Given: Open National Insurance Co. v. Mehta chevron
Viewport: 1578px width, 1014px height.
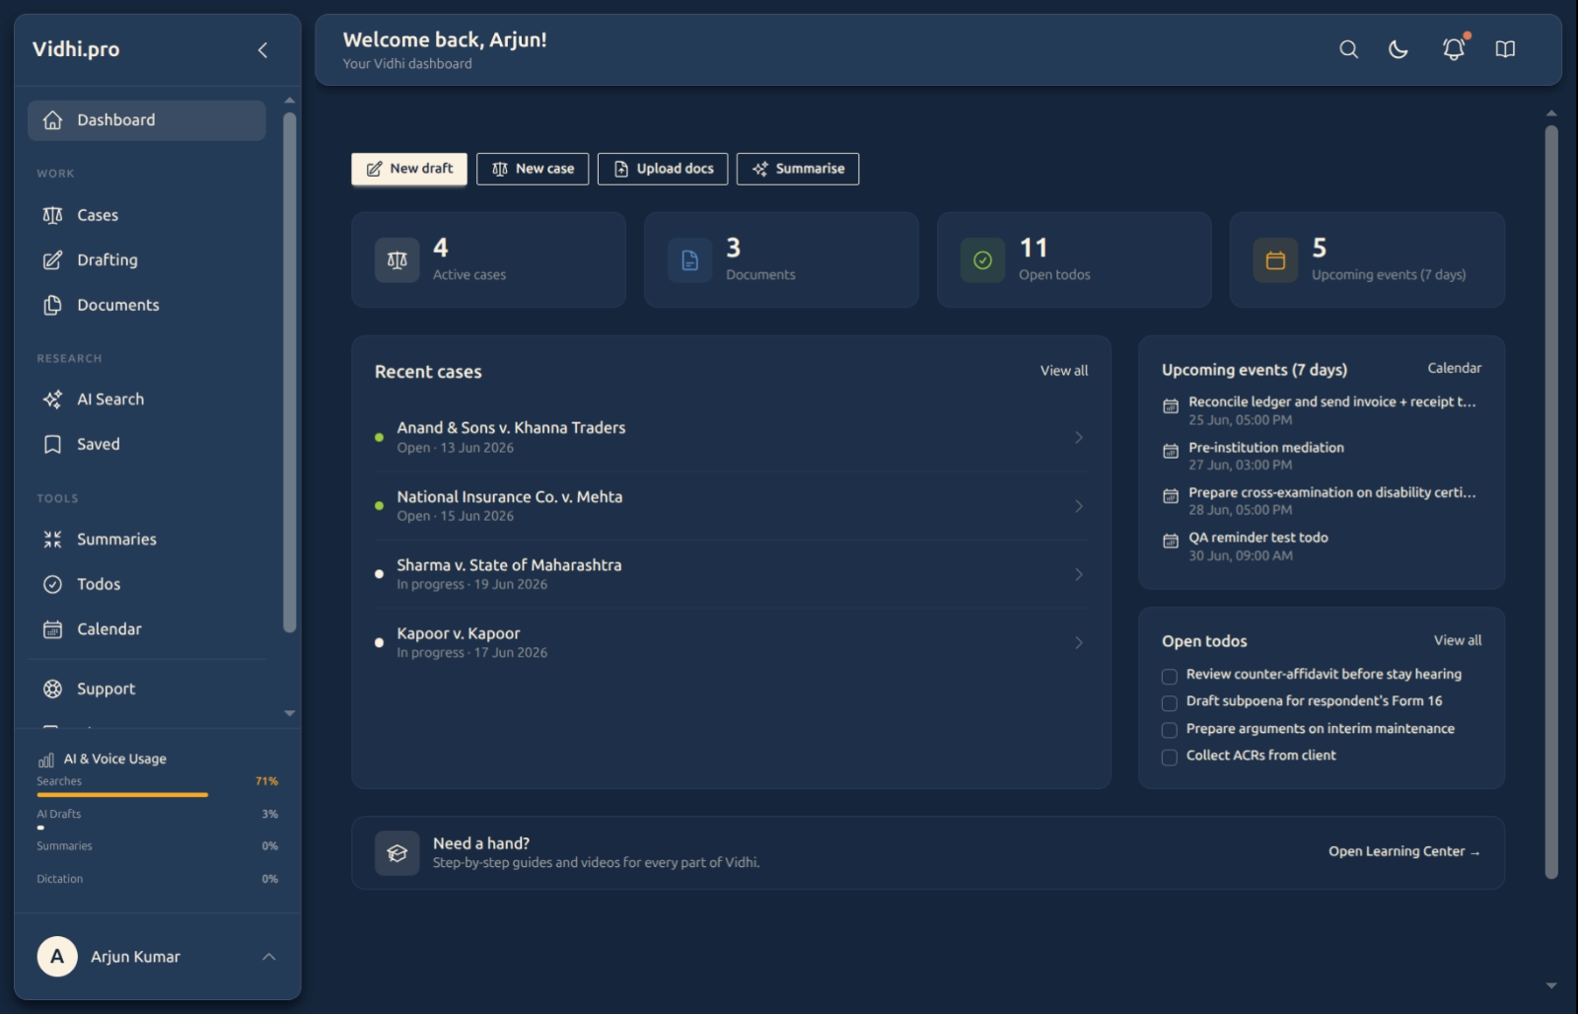Looking at the screenshot, I should point(1079,506).
